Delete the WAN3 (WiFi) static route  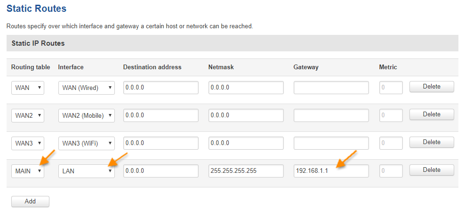pos(432,142)
